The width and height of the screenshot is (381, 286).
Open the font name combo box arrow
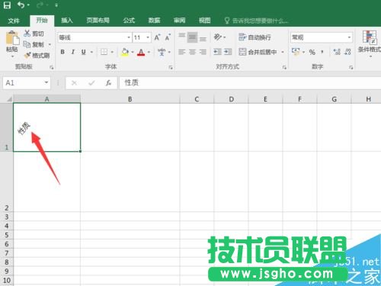pos(129,37)
